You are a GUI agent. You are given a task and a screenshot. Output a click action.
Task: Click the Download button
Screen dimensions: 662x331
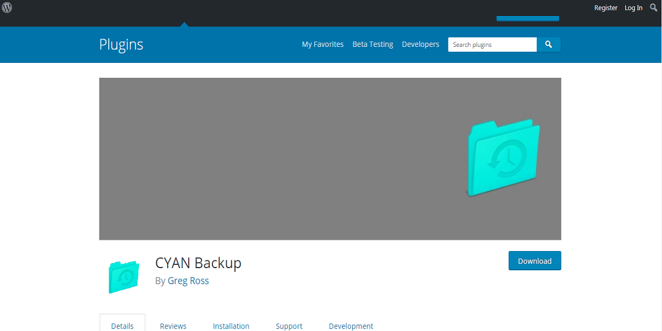click(535, 261)
